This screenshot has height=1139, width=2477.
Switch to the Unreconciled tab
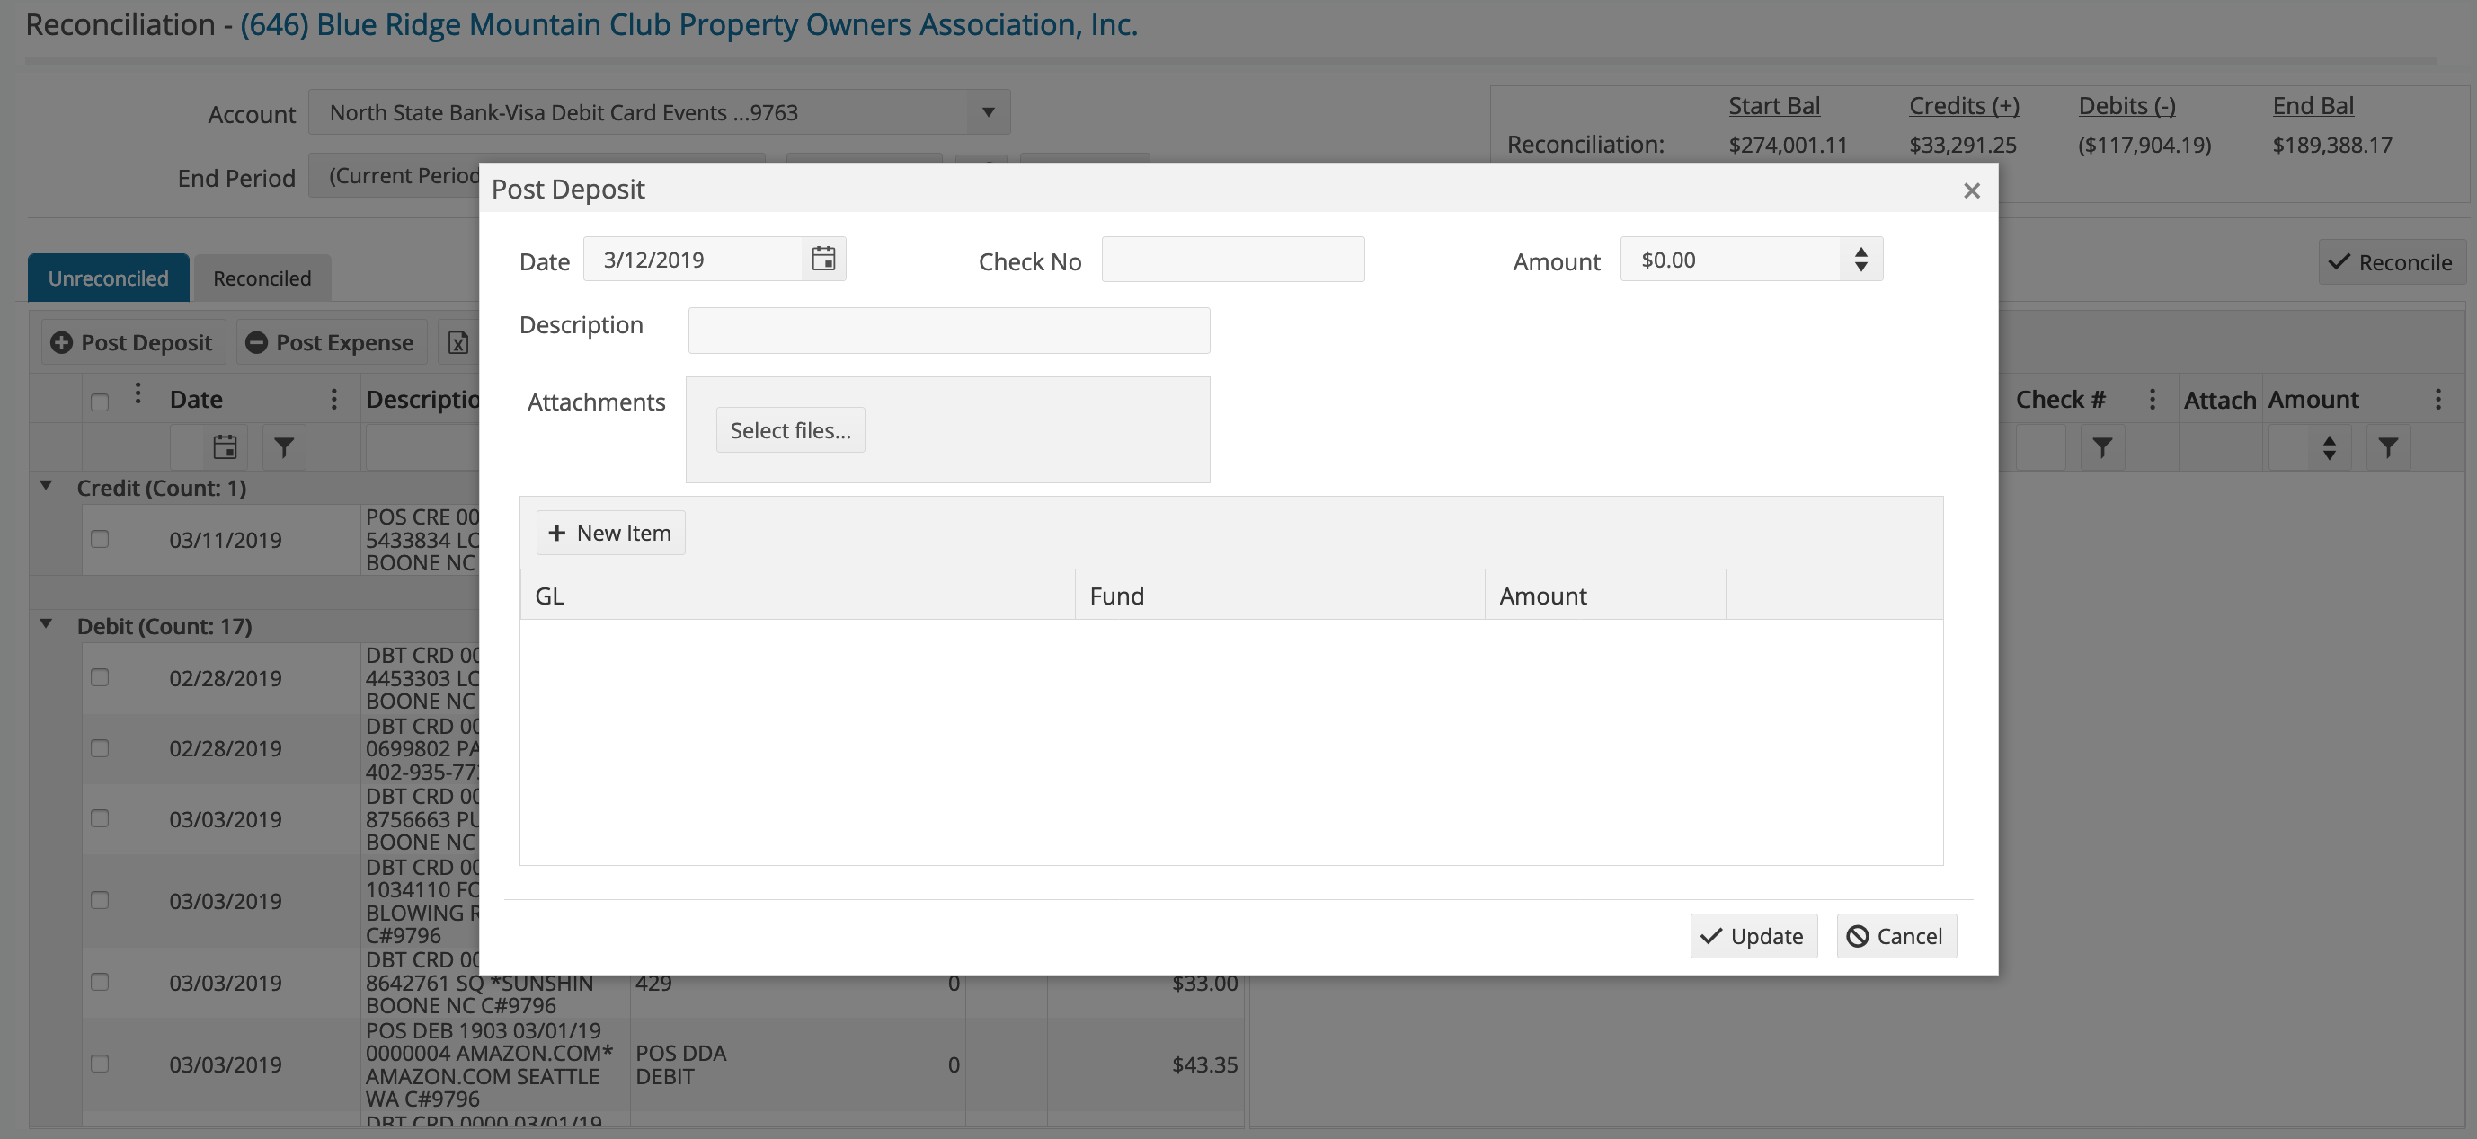pyautogui.click(x=109, y=278)
